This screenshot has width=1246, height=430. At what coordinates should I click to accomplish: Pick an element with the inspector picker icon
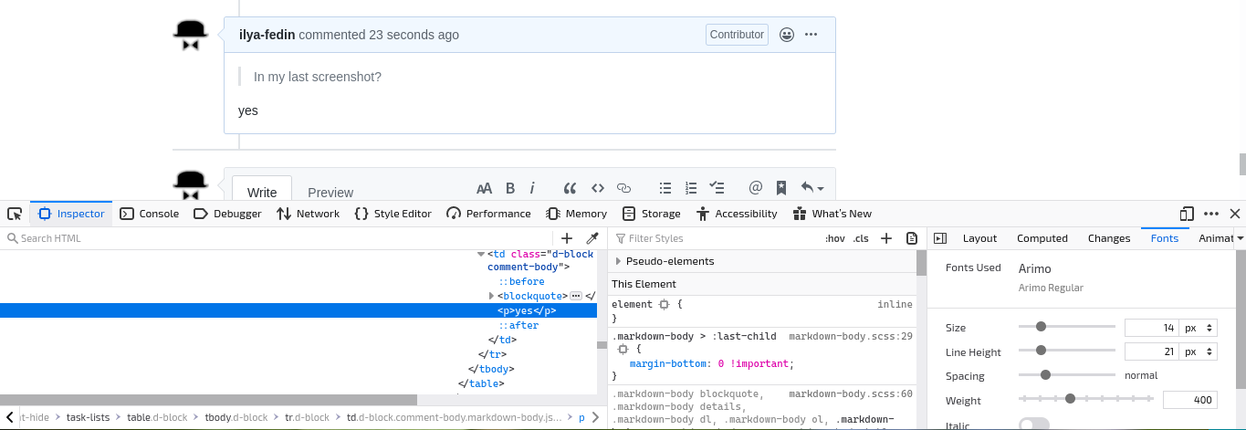pyautogui.click(x=15, y=214)
